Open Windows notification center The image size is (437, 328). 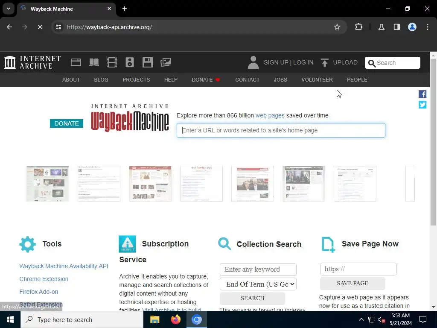(423, 319)
